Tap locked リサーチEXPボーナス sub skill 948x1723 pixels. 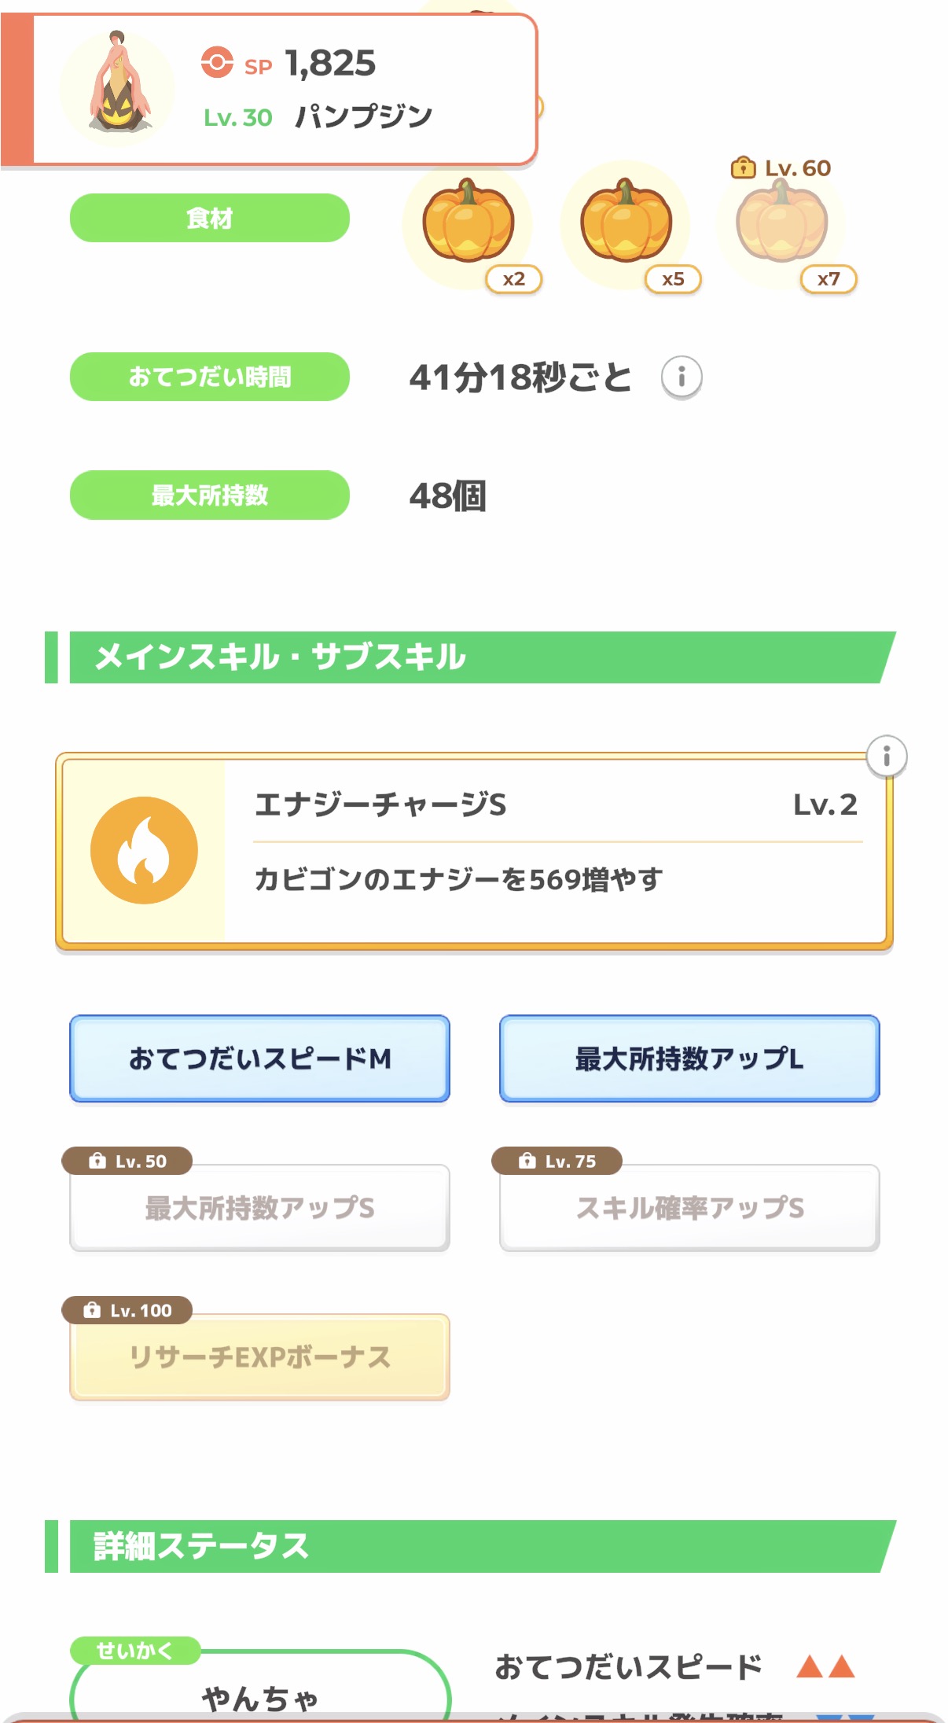[x=259, y=1357]
